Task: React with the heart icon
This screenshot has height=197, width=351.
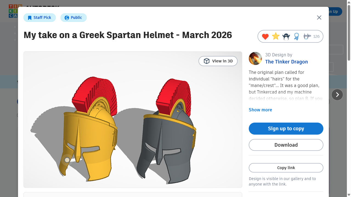Action: pos(265,36)
